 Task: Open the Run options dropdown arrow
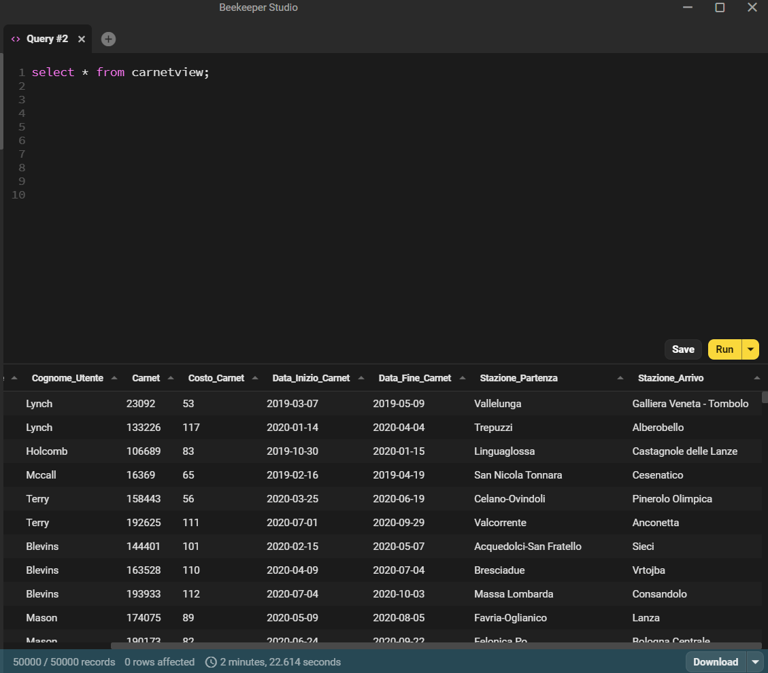point(750,349)
